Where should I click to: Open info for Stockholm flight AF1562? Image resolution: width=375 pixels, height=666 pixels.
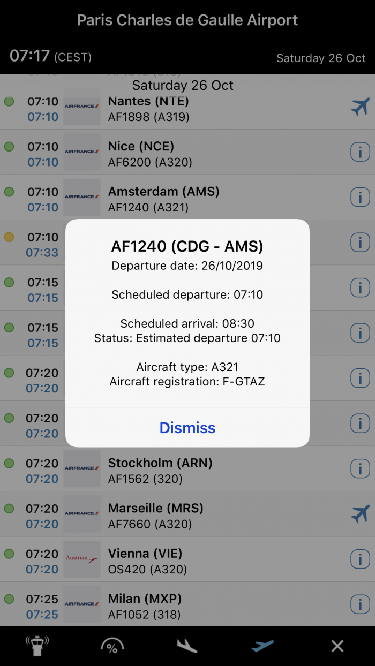point(361,469)
